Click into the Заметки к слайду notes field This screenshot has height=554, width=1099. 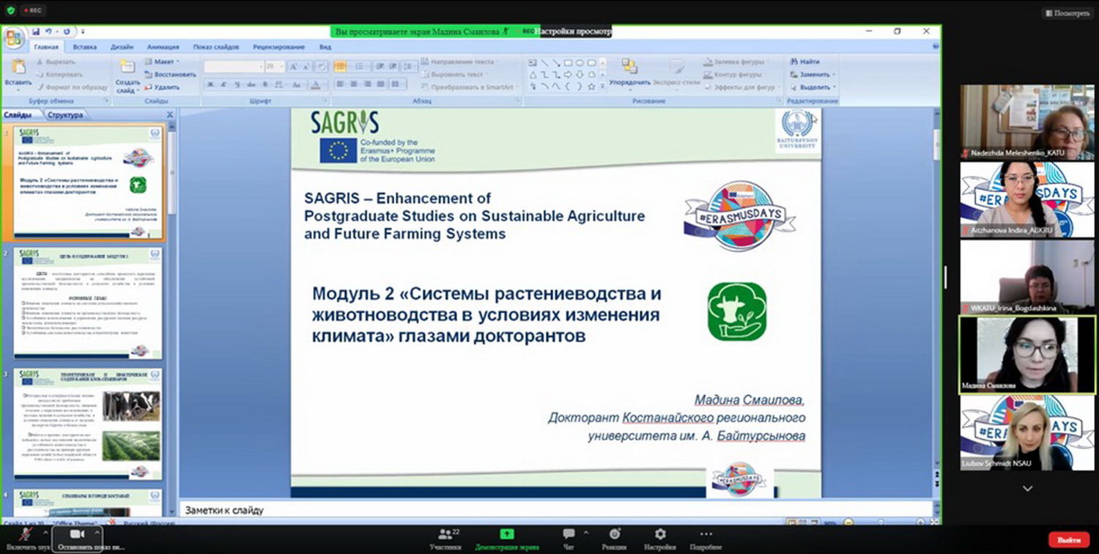click(x=555, y=510)
